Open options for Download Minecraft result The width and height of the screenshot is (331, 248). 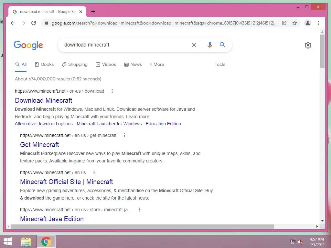112,91
